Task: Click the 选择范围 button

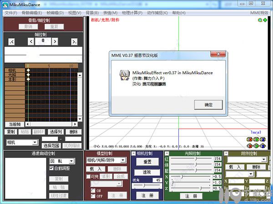Action: 51,146
